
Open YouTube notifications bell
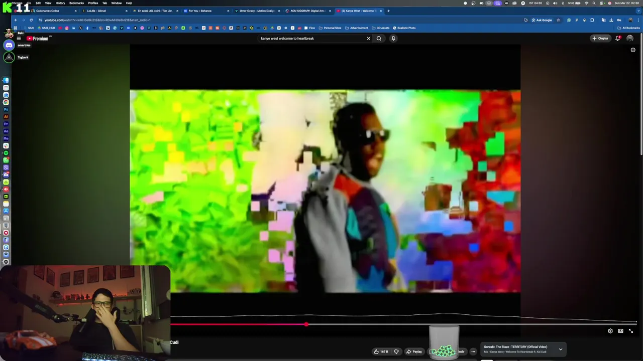(618, 38)
